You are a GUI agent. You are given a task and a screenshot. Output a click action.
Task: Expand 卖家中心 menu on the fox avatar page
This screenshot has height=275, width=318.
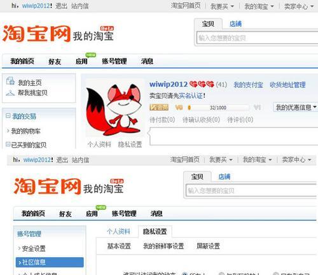click(x=299, y=6)
